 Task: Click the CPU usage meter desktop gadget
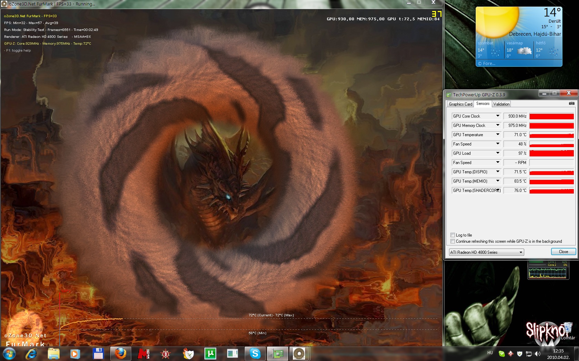[547, 271]
